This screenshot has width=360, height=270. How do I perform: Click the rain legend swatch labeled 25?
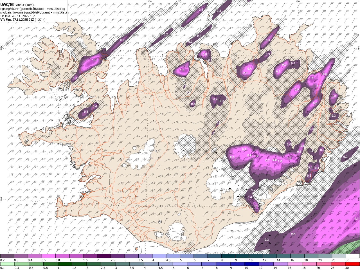(338, 264)
